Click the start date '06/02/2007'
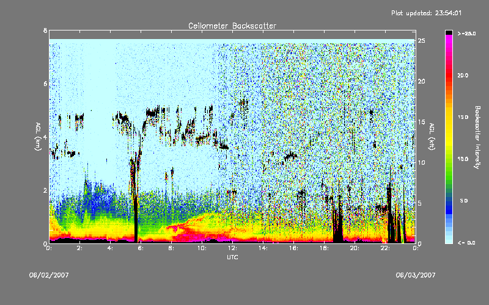 pos(49,275)
